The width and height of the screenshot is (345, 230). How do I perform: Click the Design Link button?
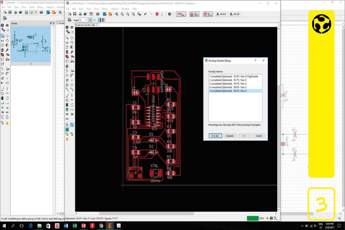coord(181,14)
